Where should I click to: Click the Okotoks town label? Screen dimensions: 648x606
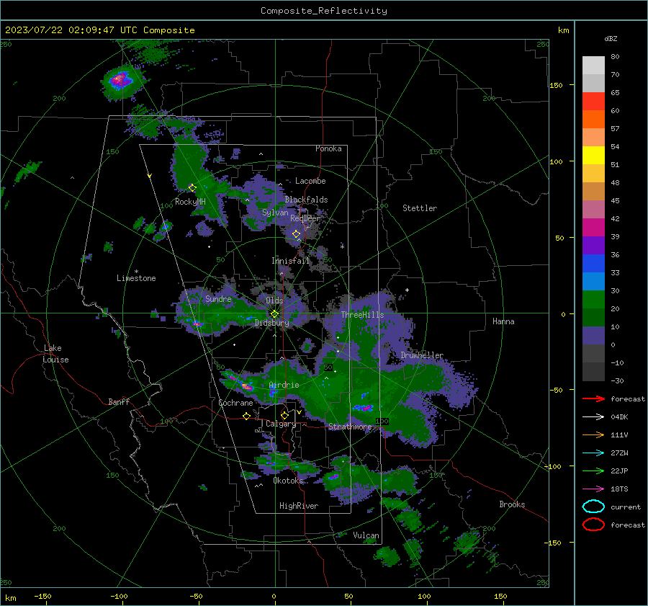288,481
